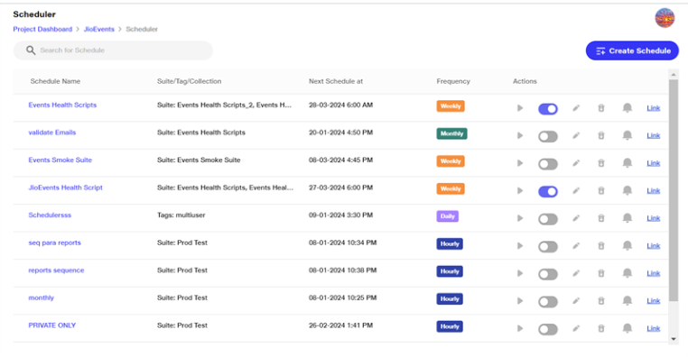The width and height of the screenshot is (688, 357).
Task: Edit the monthly schedule with pencil icon
Action: pos(576,301)
